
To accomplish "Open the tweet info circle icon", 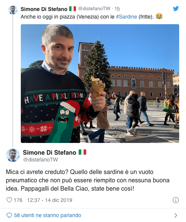I will (176, 200).
